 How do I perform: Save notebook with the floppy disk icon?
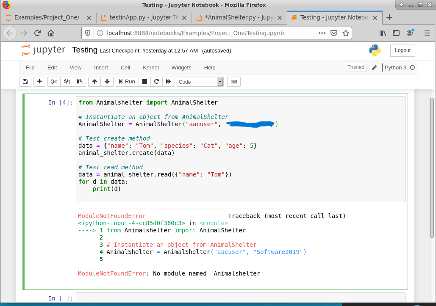(x=25, y=82)
